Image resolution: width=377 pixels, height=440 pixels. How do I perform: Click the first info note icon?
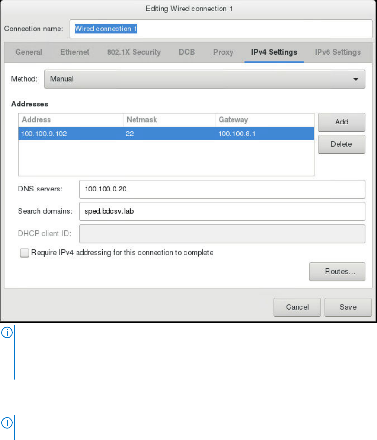click(7, 333)
